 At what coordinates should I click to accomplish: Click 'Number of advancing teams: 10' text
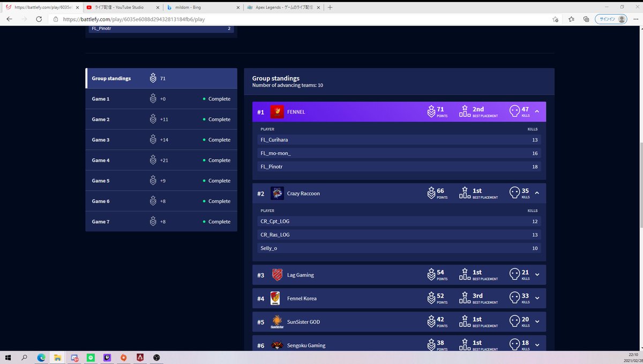(x=288, y=86)
